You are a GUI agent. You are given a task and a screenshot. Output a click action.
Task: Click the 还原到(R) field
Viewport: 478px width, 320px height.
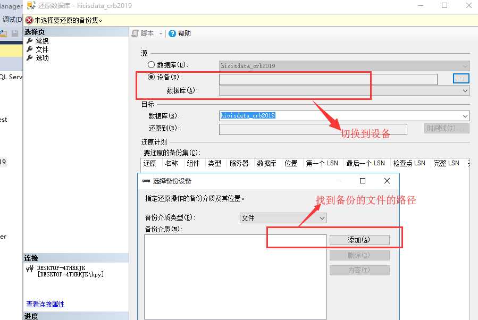[313, 129]
